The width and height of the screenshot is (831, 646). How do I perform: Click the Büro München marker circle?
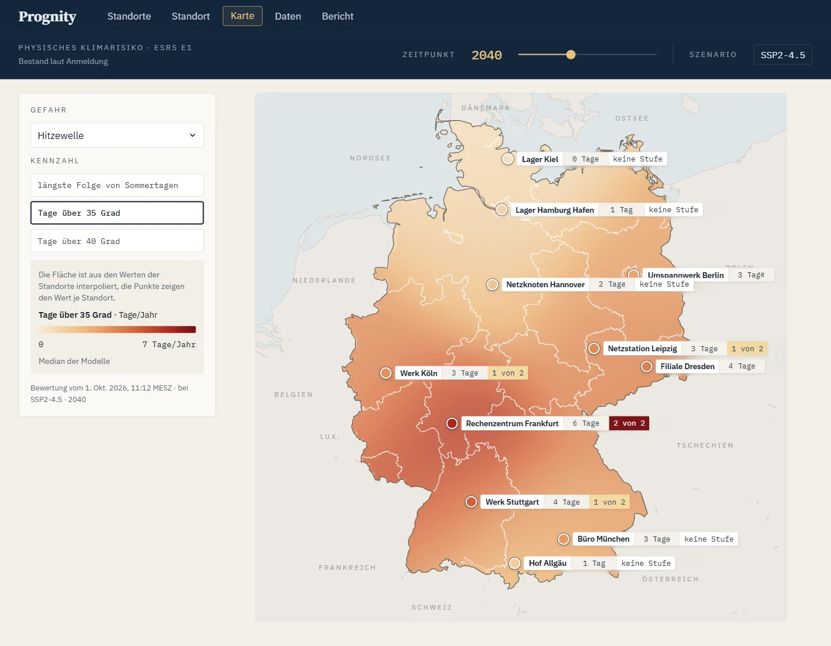(564, 539)
